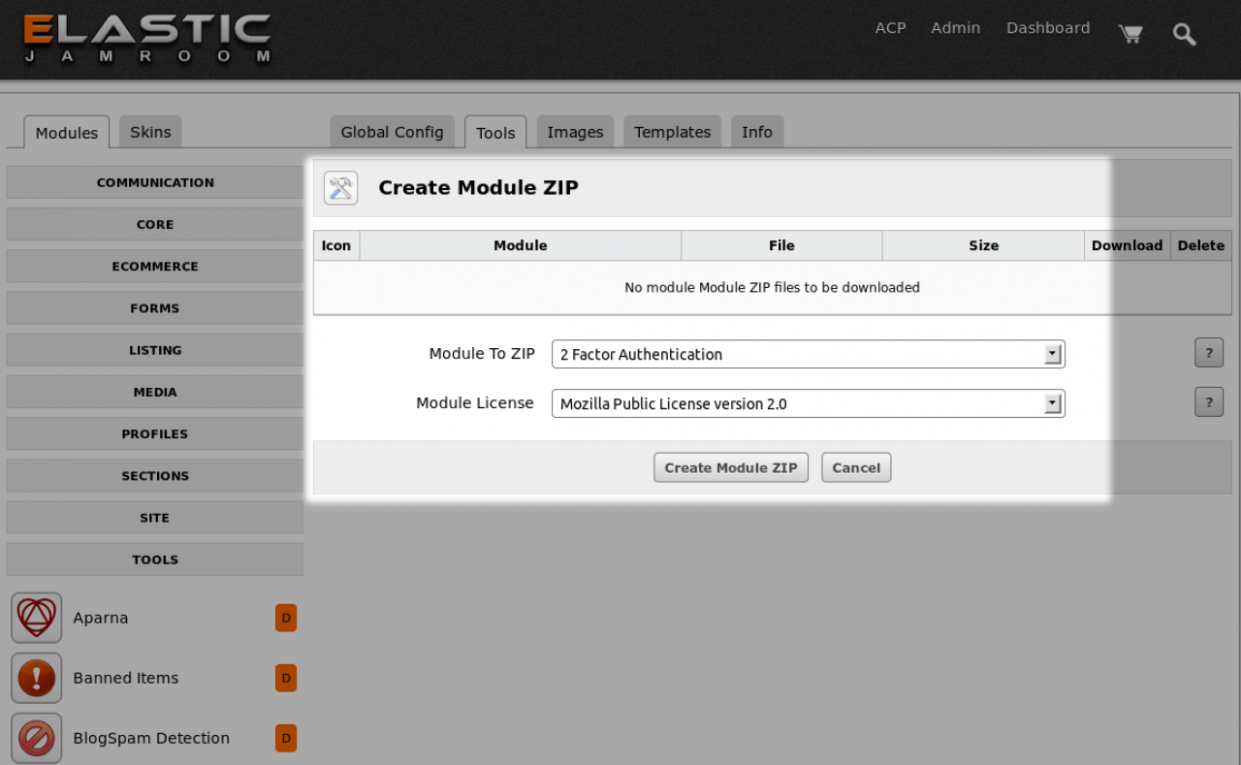This screenshot has width=1241, height=765.
Task: Click the Cancel button
Action: coord(856,467)
